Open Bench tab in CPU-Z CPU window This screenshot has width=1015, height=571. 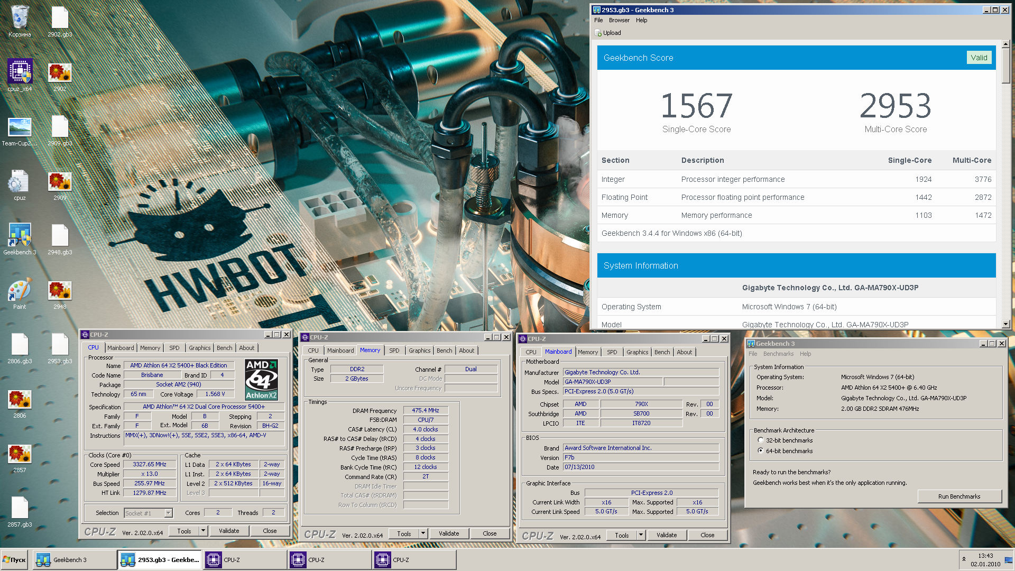click(x=225, y=348)
